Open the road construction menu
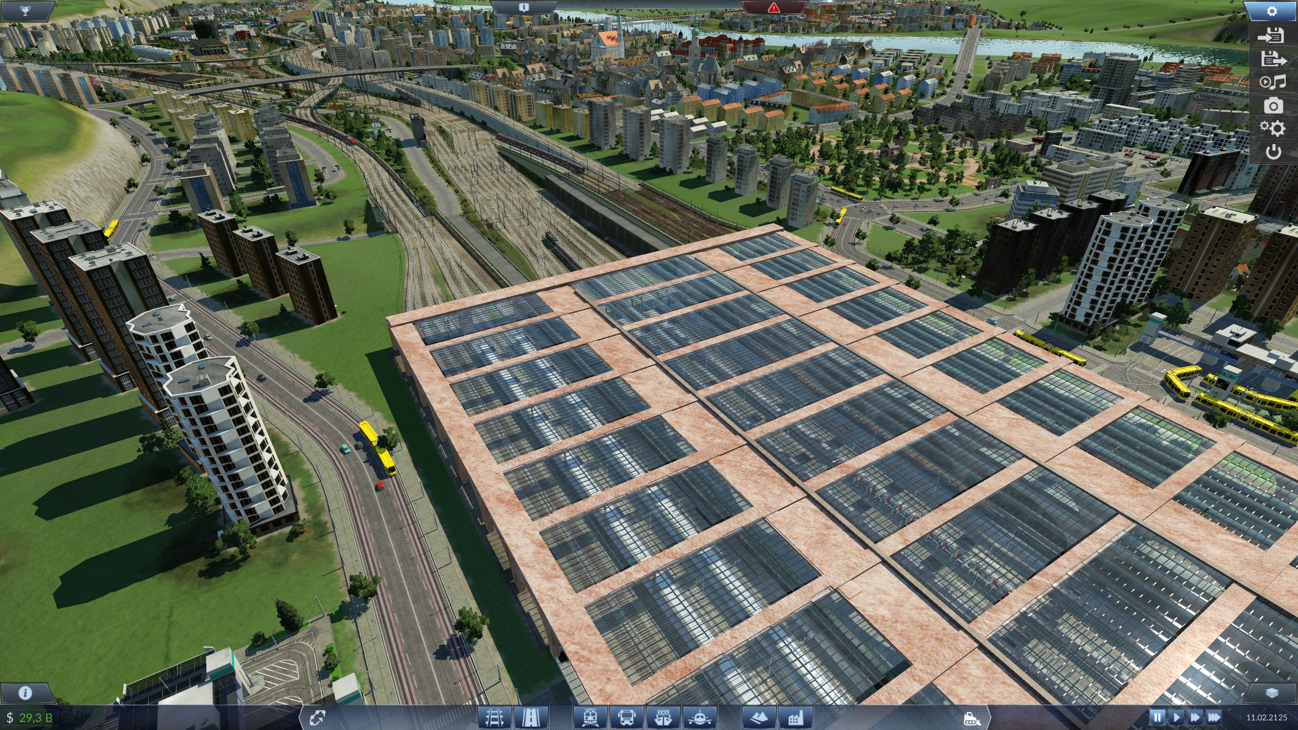The image size is (1298, 730). (531, 718)
